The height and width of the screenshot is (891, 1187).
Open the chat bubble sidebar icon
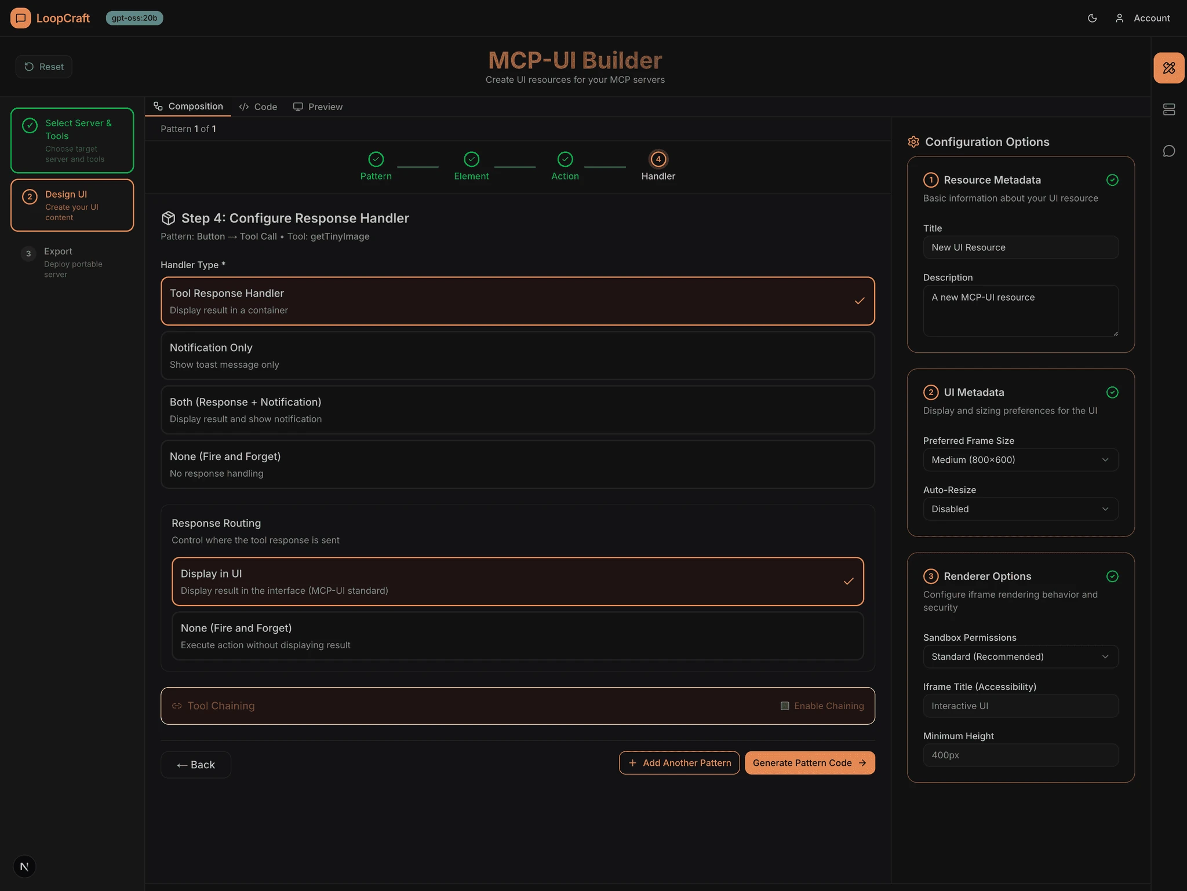pos(1168,151)
